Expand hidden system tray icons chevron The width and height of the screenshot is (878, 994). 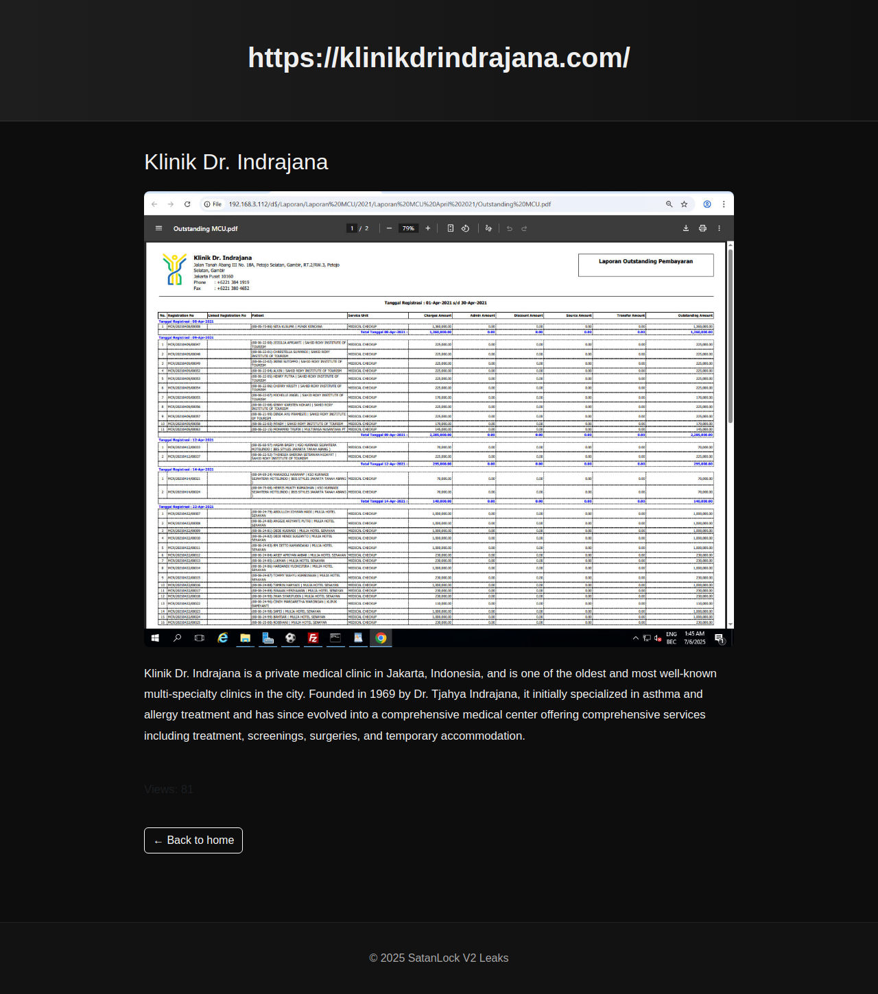(636, 638)
